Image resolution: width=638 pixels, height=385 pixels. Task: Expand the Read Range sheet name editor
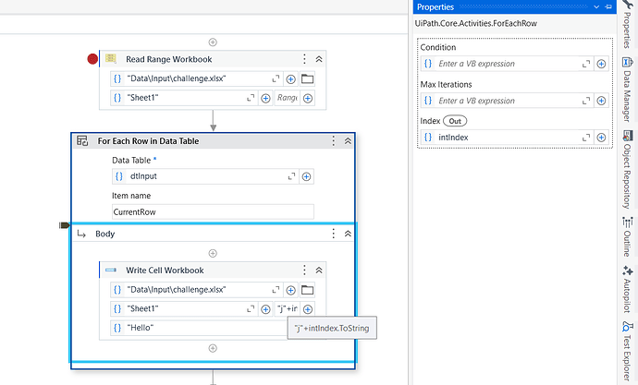click(251, 98)
